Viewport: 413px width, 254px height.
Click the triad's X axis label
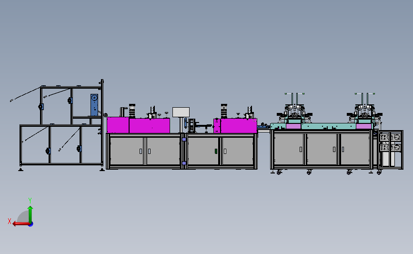tap(10, 221)
